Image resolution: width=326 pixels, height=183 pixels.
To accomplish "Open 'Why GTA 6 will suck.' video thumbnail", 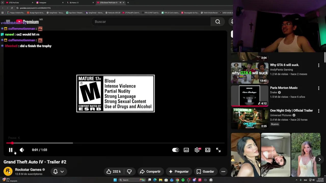I will pyautogui.click(x=250, y=73).
